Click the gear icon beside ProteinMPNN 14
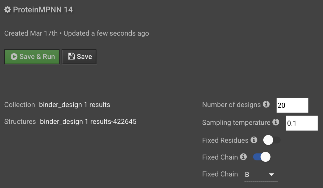 tap(8, 10)
